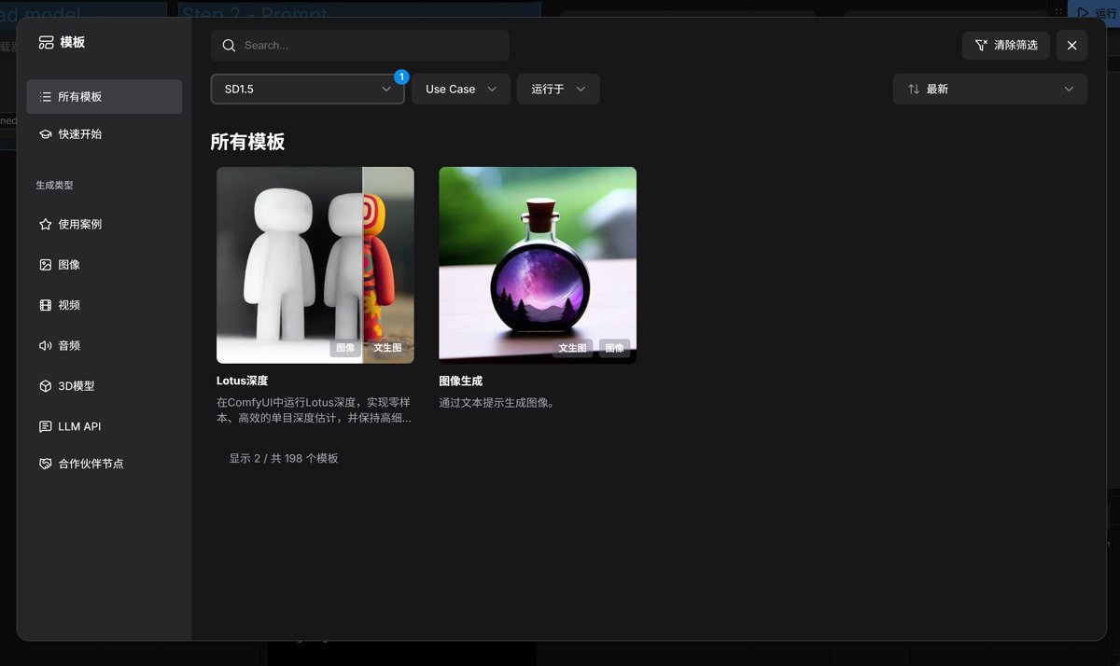
Task: Click the image icon next to 图像
Action: click(x=45, y=265)
